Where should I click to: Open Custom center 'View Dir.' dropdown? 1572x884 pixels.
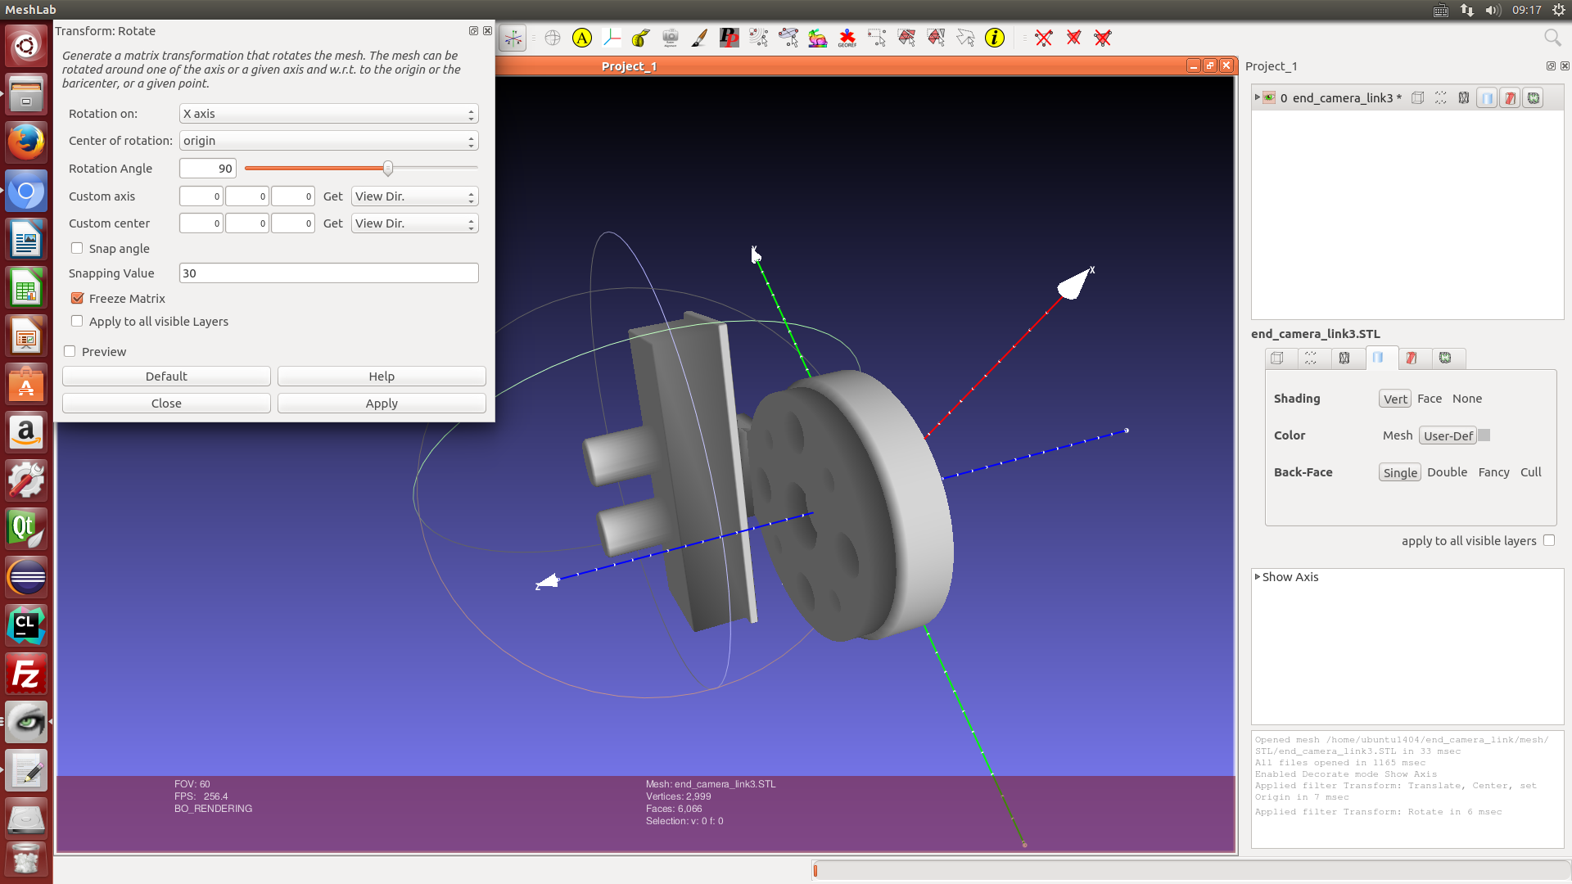pos(414,223)
